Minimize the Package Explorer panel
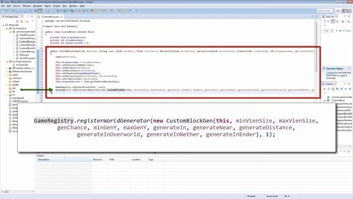Viewport: 353px width, 199px height. 28,17
